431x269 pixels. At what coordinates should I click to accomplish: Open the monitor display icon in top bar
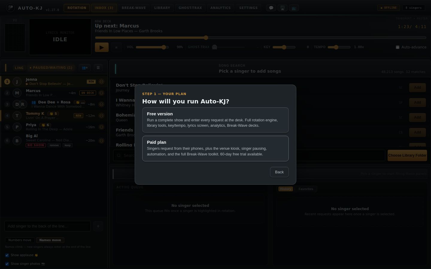point(283,8)
